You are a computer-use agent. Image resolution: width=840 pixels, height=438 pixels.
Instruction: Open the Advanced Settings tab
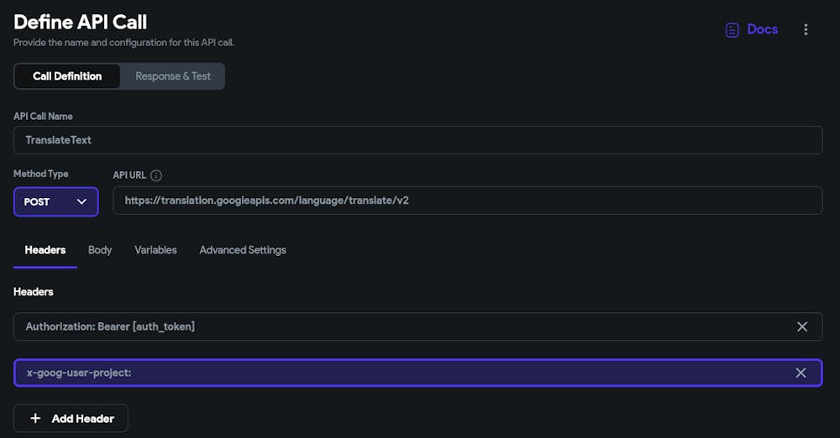pos(243,250)
